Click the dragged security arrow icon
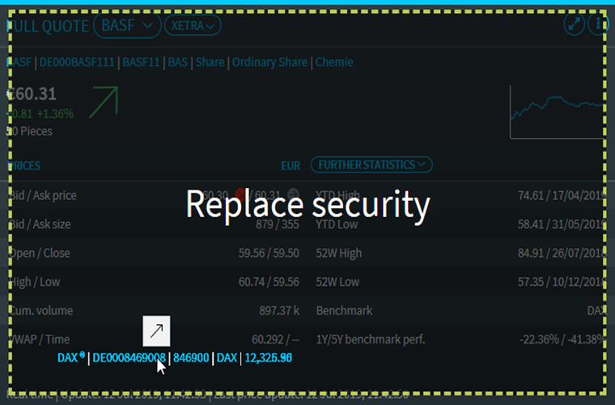Screen dimensions: 615x405 (156, 330)
